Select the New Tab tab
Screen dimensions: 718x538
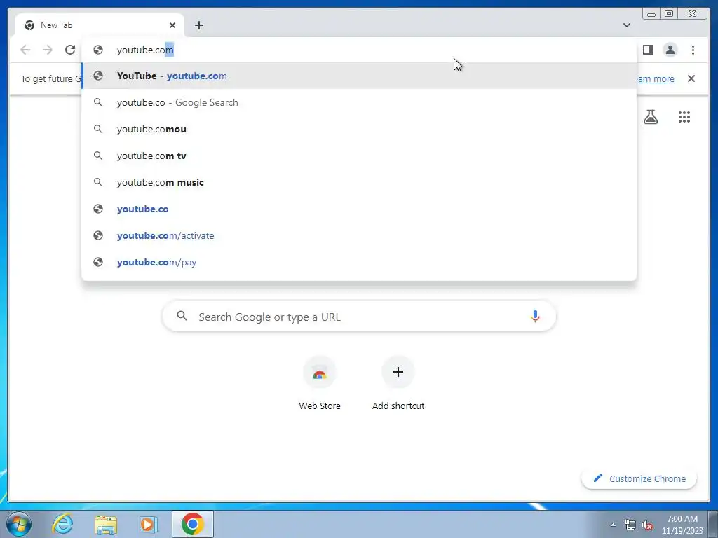[100, 25]
